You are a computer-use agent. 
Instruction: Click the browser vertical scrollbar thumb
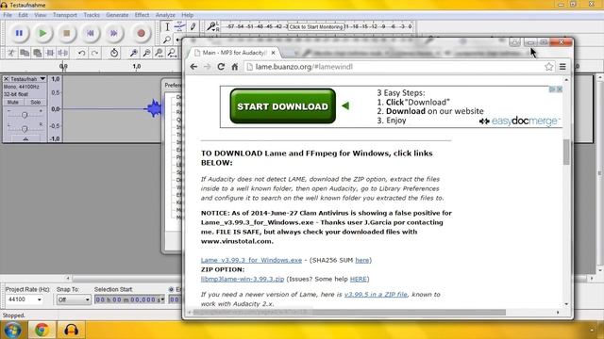point(566,152)
